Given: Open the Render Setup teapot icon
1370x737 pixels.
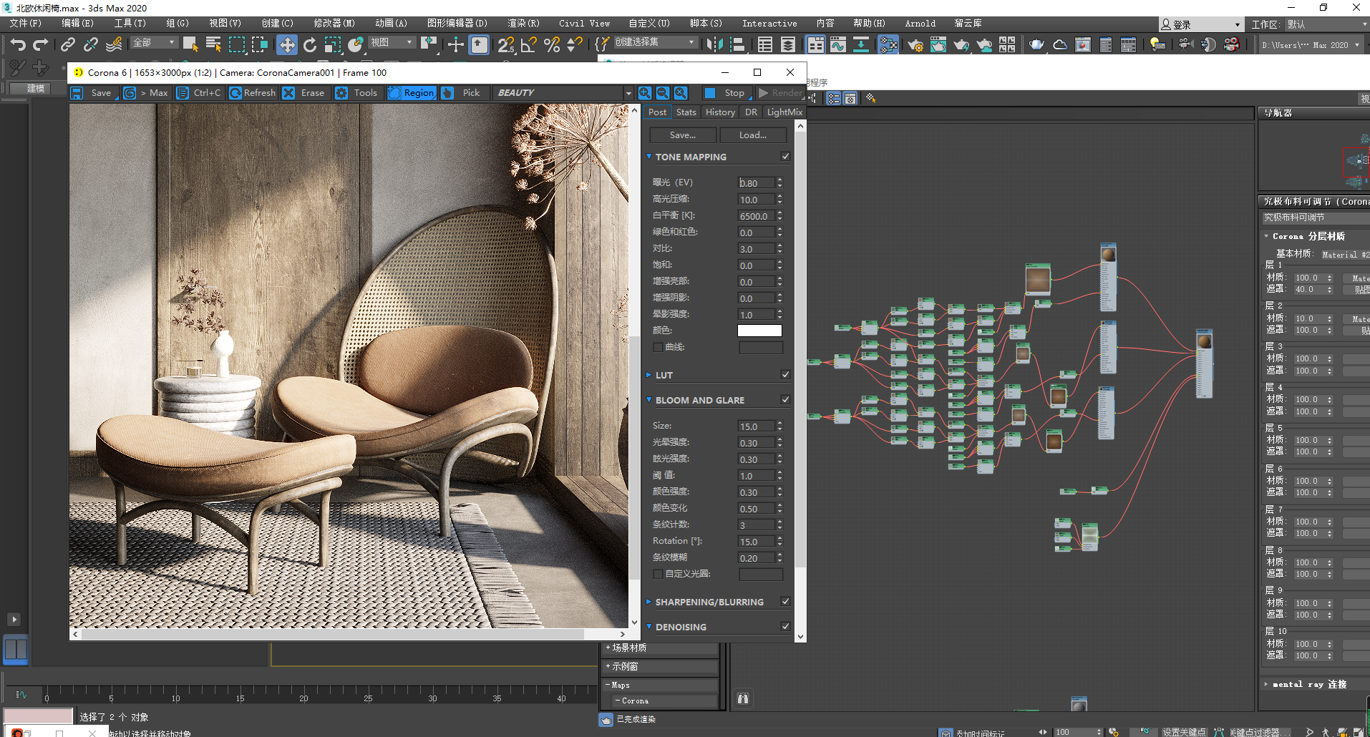Looking at the screenshot, I should [x=915, y=45].
